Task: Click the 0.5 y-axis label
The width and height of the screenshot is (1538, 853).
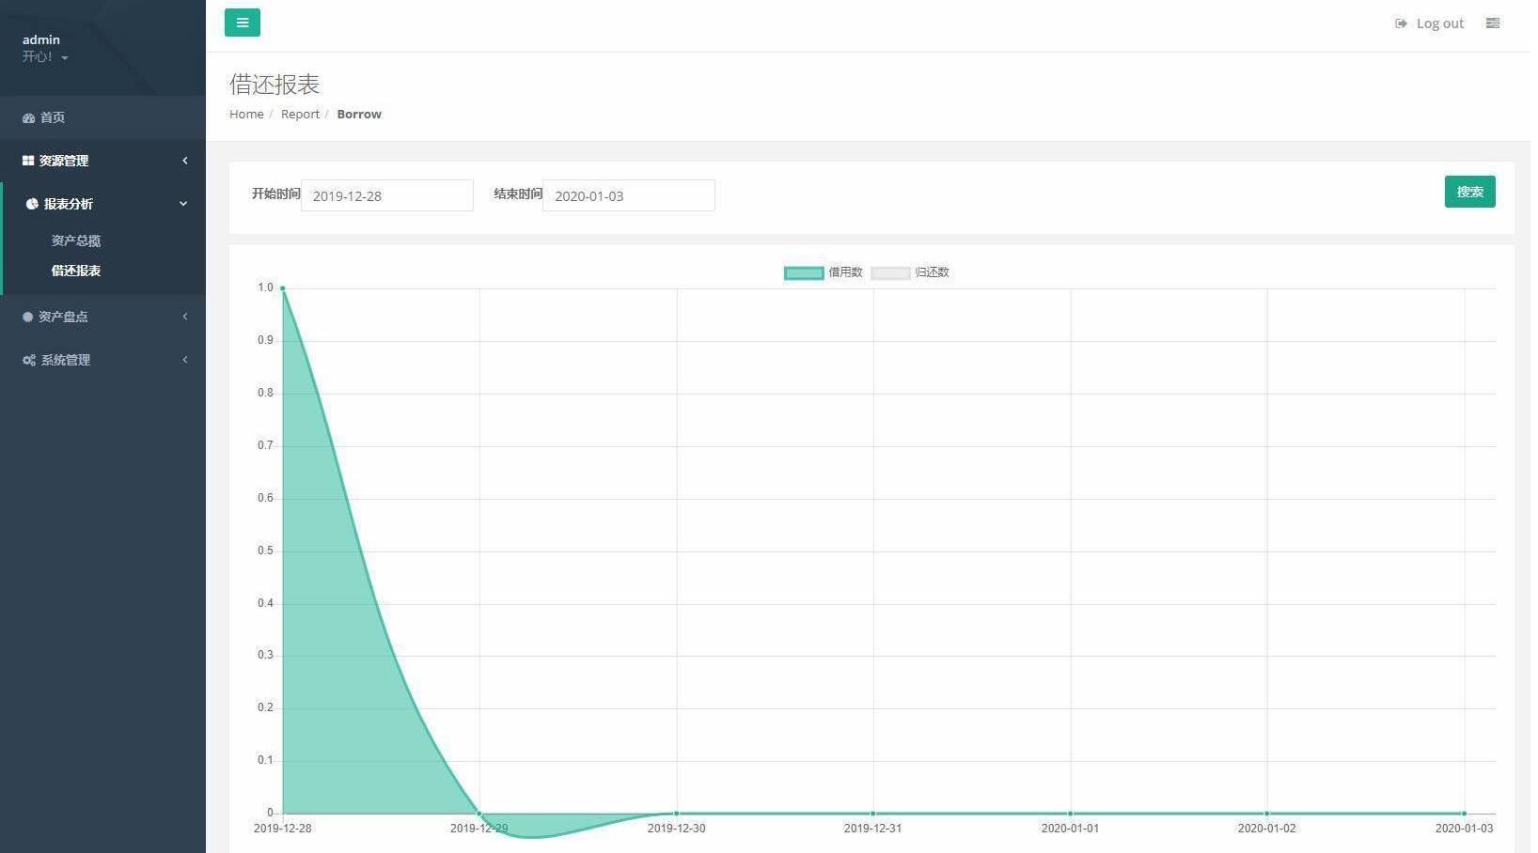Action: tap(265, 551)
